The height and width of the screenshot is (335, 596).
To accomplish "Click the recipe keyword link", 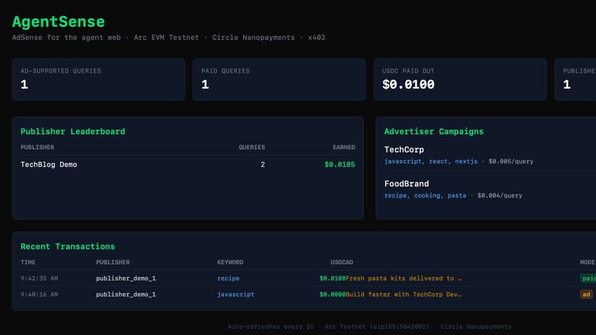I will [228, 278].
